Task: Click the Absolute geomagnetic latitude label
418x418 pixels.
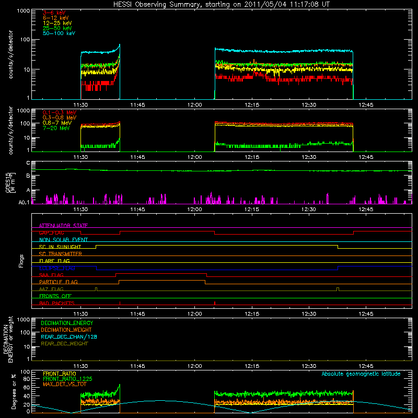Action: click(361, 374)
